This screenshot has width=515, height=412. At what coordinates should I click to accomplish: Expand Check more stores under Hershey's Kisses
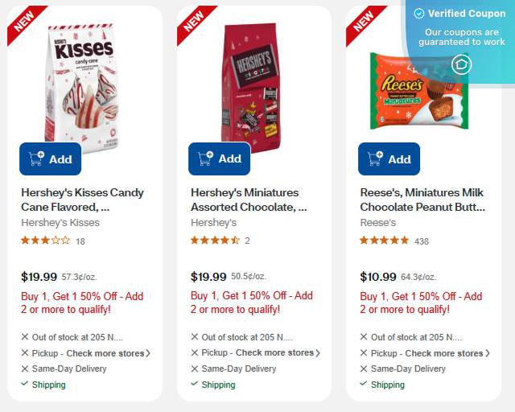click(x=109, y=353)
